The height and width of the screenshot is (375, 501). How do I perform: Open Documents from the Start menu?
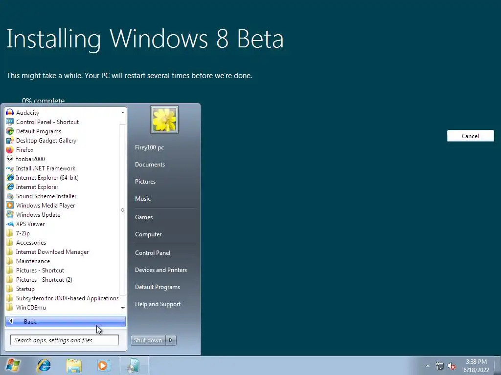click(x=150, y=165)
